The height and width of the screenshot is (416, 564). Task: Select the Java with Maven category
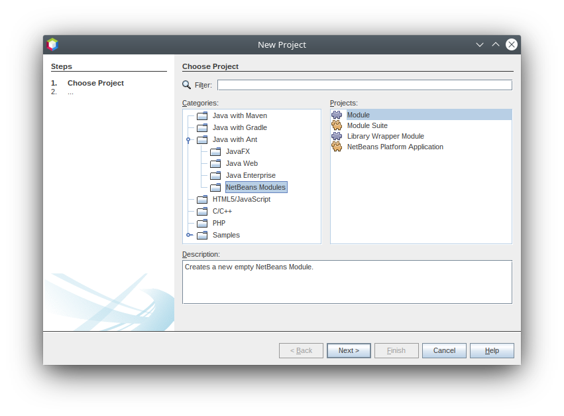(239, 115)
